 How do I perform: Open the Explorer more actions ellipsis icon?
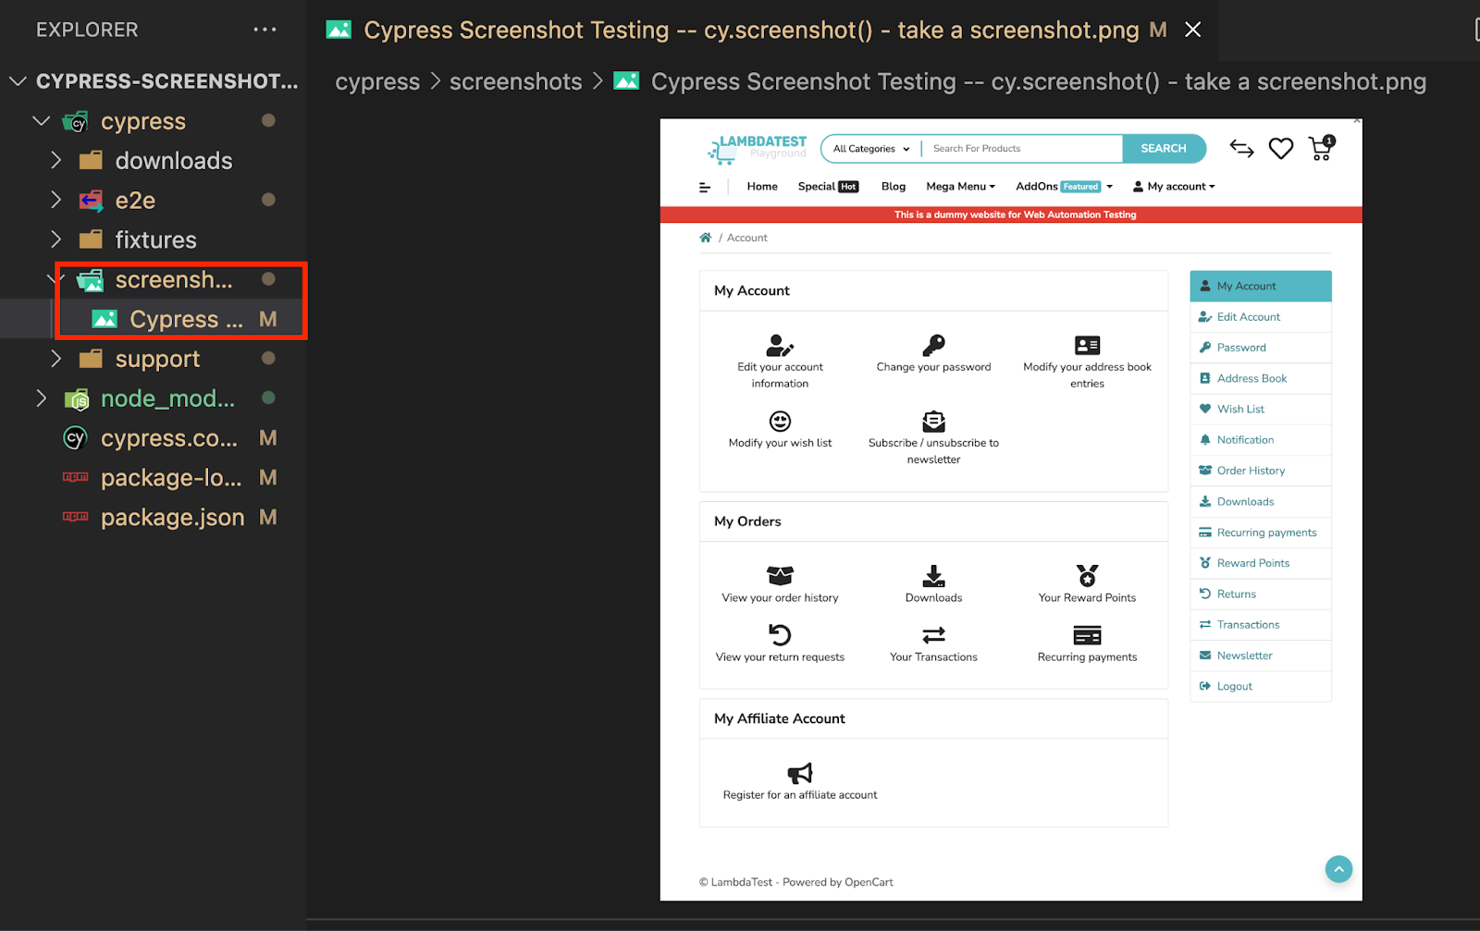coord(265,29)
